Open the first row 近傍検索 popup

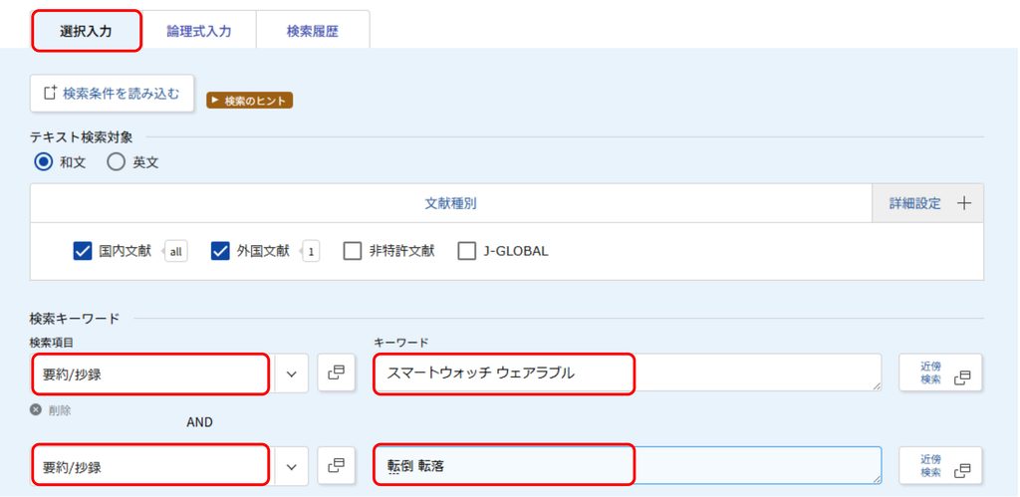coord(940,373)
